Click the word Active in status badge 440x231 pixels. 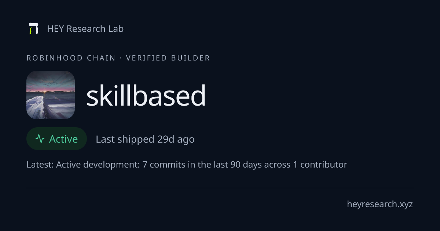pos(63,139)
